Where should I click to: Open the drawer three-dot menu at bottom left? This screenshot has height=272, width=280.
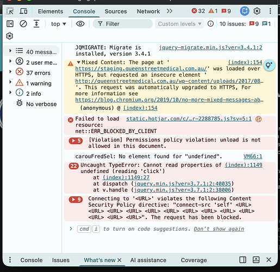10,260
